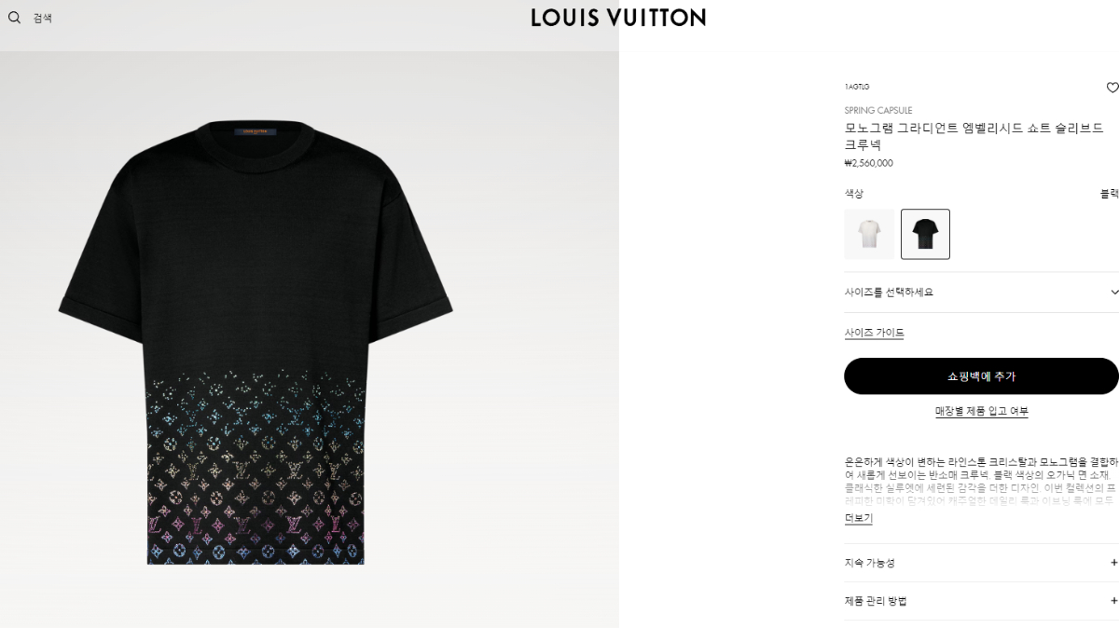Screen dimensions: 1119x628
Task: Expand 제품 관리 방법 plus icon
Action: (x=1113, y=601)
